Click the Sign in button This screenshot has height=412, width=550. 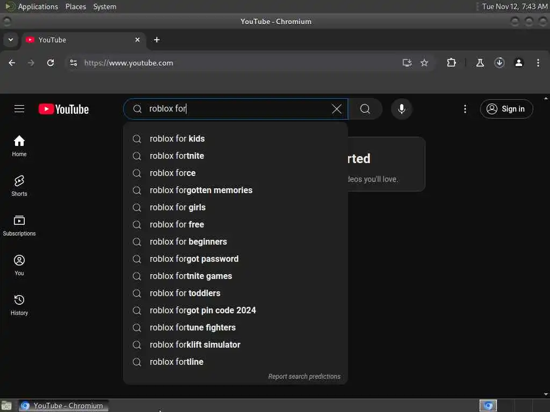click(506, 109)
